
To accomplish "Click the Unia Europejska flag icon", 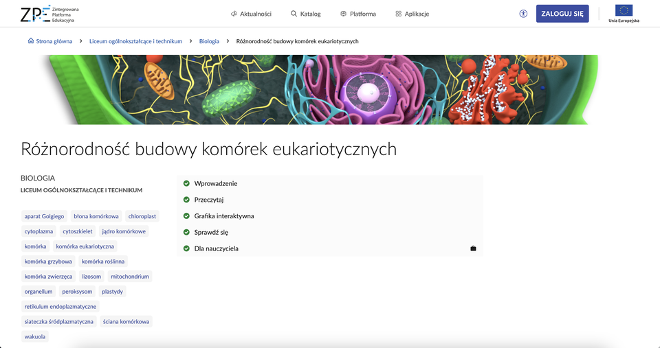I will point(624,10).
